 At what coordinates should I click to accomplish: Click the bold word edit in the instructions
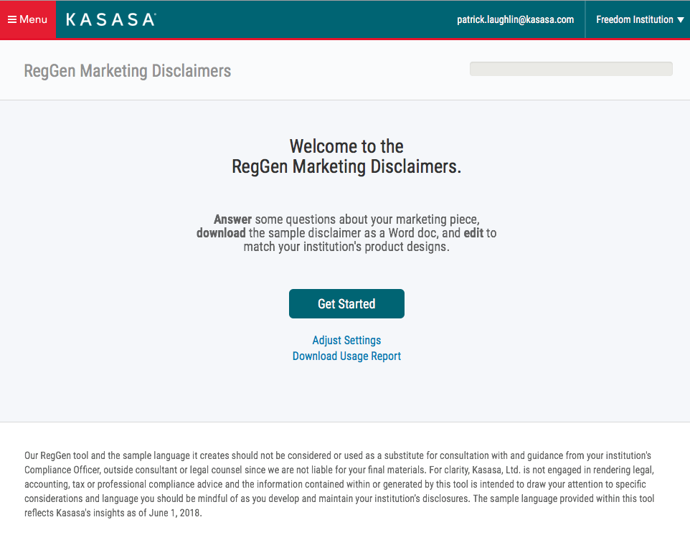[473, 233]
